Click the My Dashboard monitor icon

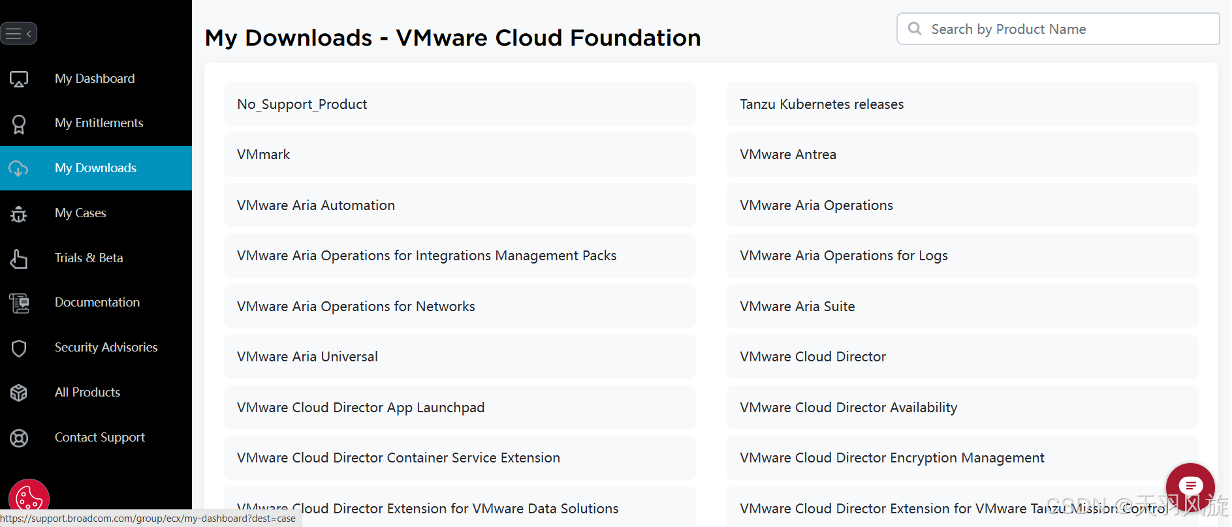(19, 79)
